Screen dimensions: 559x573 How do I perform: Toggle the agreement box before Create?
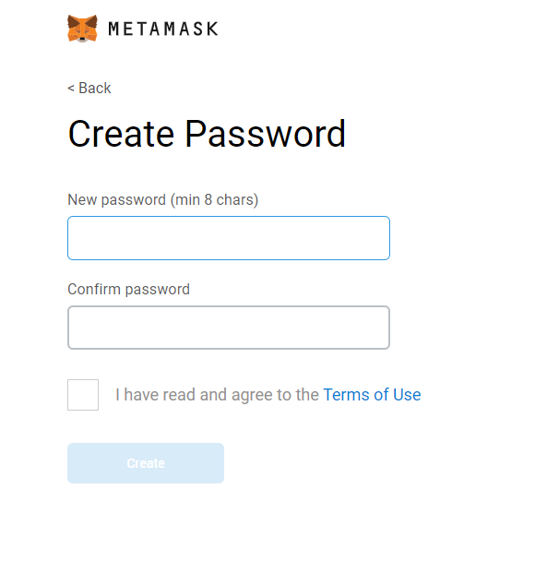[x=83, y=395]
